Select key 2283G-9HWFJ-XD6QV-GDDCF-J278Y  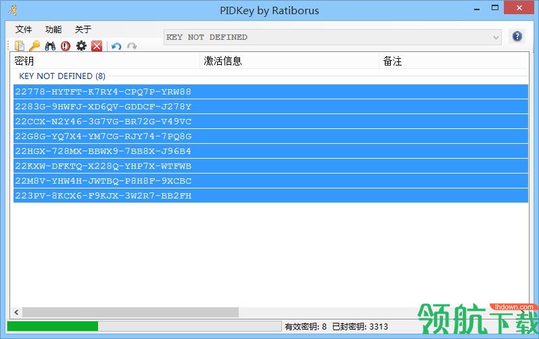(x=271, y=107)
